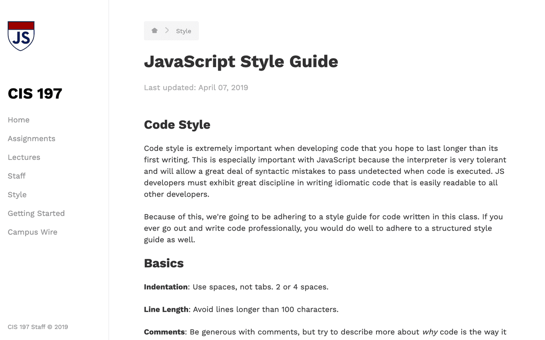545x340 pixels.
Task: Click the Last updated date text
Action: (x=196, y=88)
